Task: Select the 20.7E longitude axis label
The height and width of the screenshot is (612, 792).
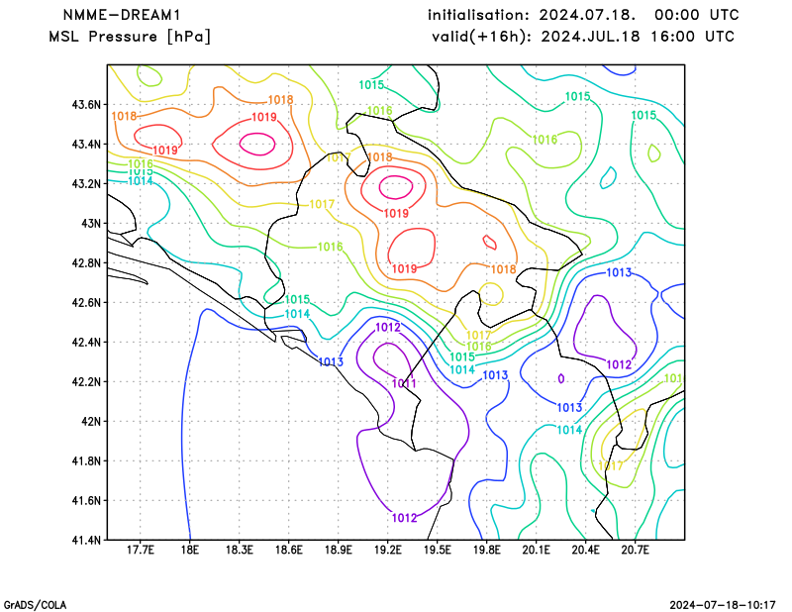Action: [636, 550]
